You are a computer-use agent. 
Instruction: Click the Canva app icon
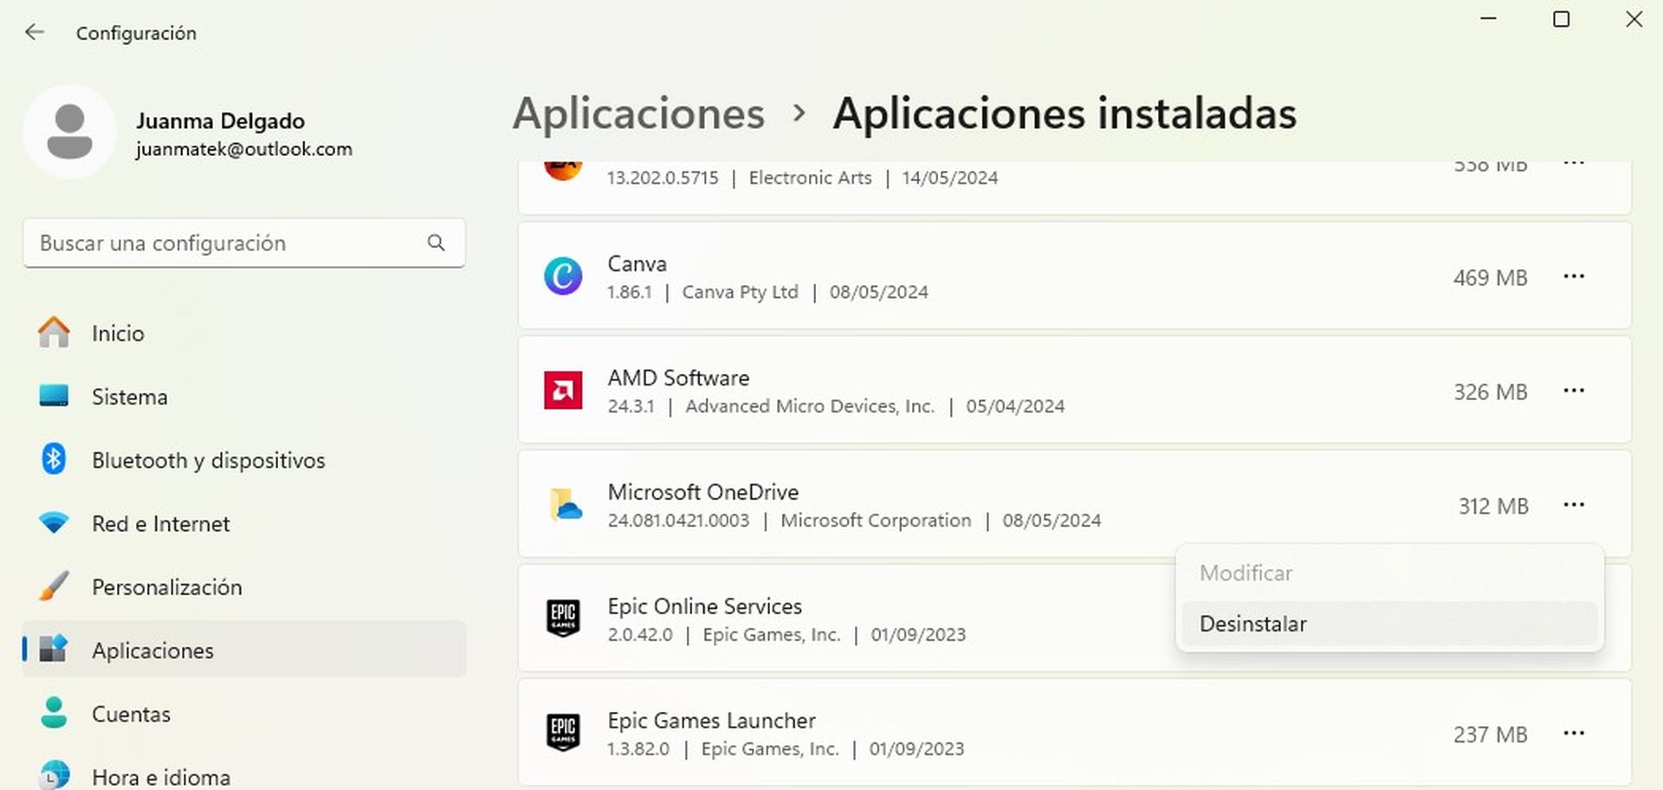pos(563,275)
